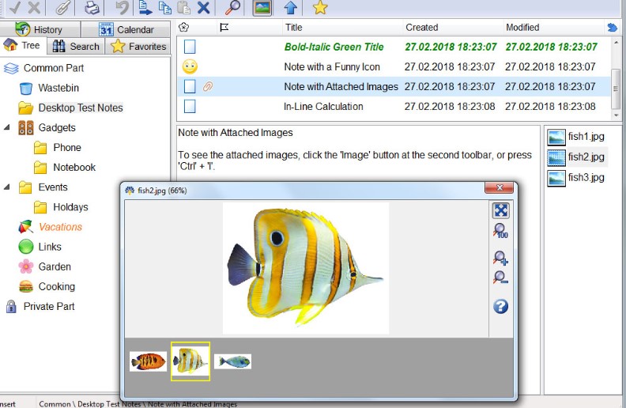This screenshot has width=626, height=408.
Task: Switch to the Calendar tab
Action: click(x=126, y=29)
